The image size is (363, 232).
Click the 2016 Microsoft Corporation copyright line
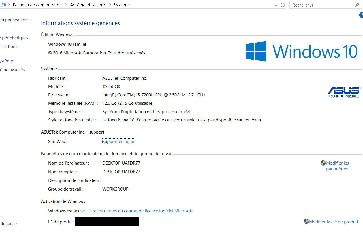point(97,53)
